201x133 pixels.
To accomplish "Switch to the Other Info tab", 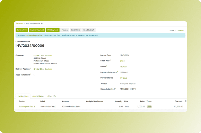I will point(52,96).
